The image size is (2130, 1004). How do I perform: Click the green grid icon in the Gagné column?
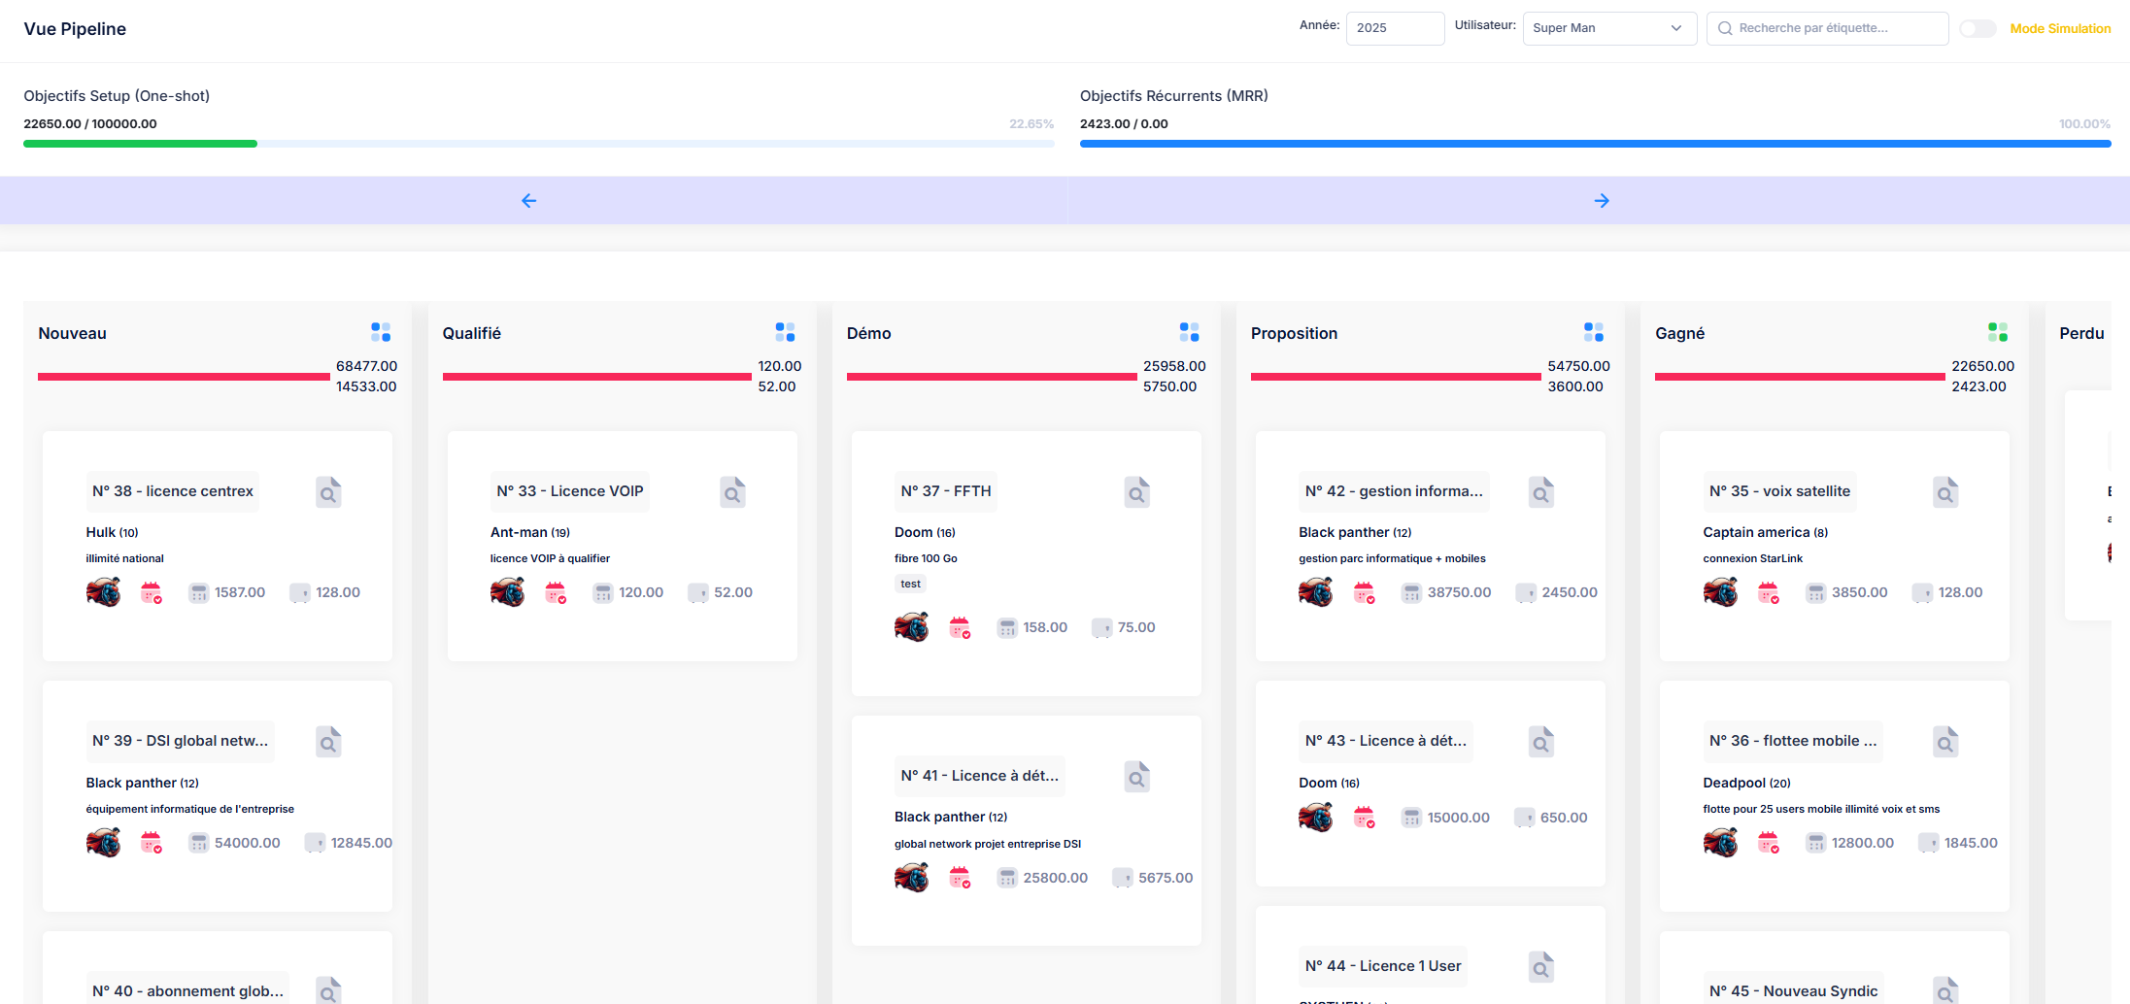point(1997,332)
